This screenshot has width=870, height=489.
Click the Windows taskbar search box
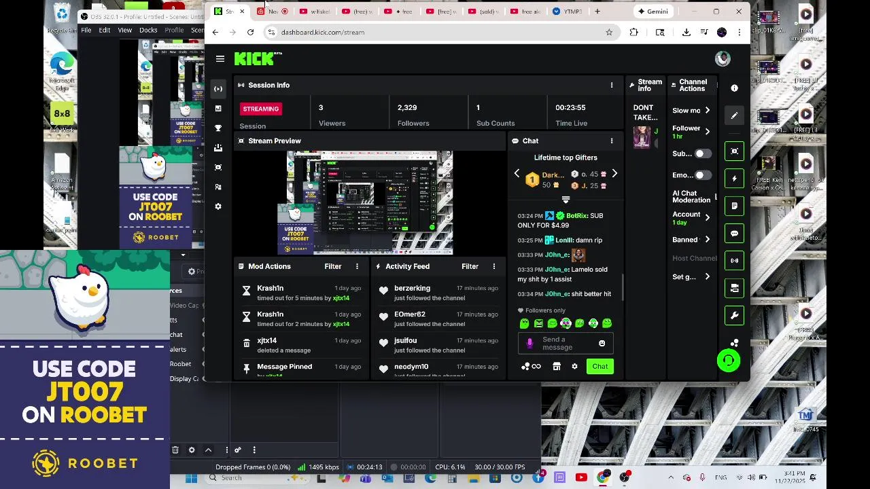(x=257, y=478)
